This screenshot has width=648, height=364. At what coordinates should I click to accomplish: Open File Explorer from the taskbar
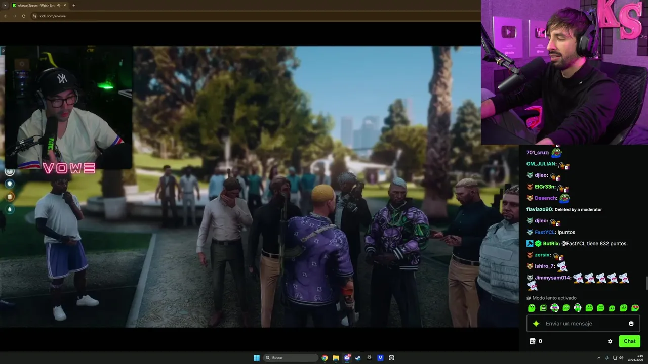[x=336, y=358]
